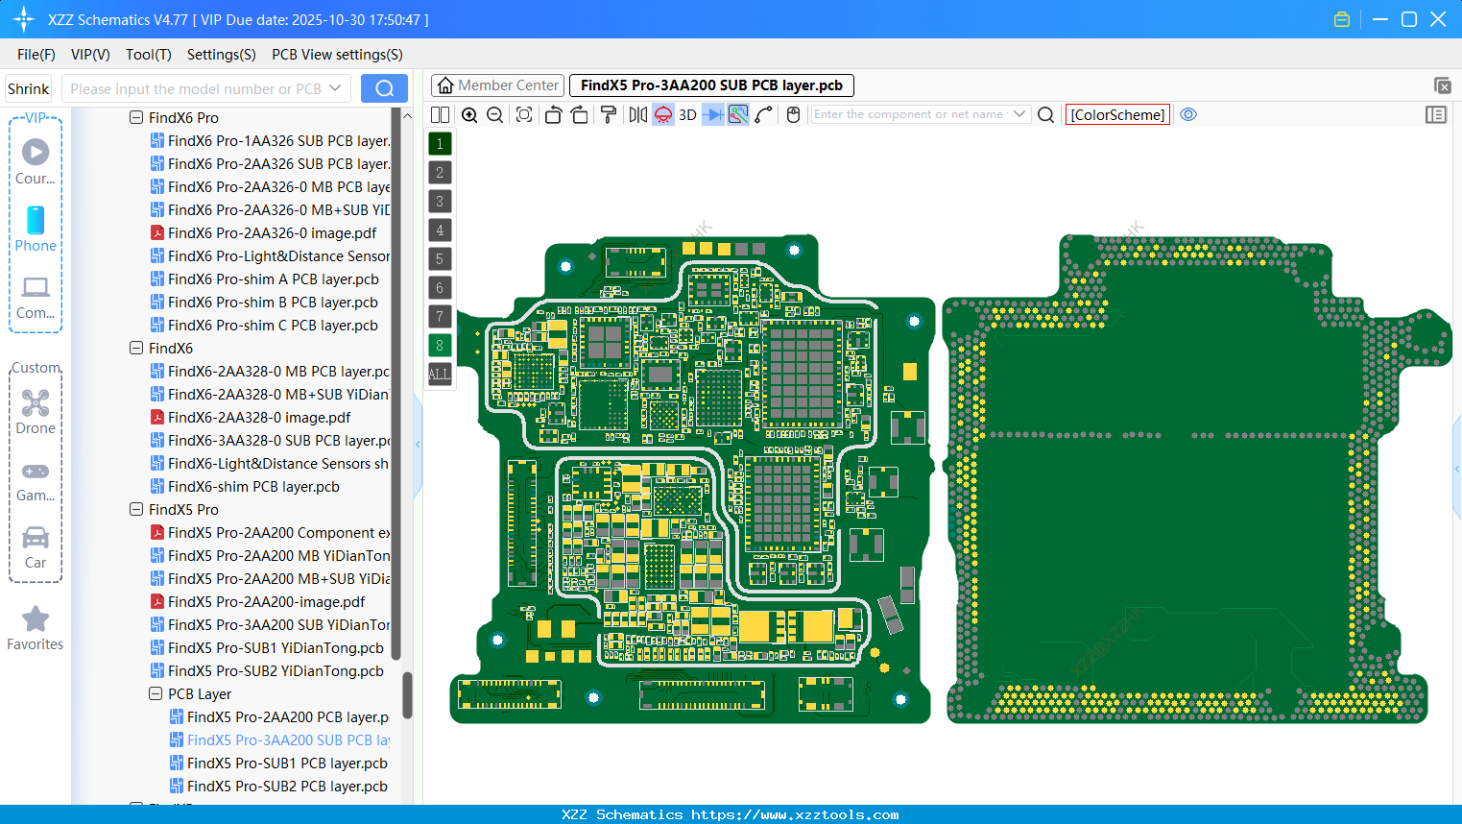Open the Settings(S) menu

[x=221, y=55]
